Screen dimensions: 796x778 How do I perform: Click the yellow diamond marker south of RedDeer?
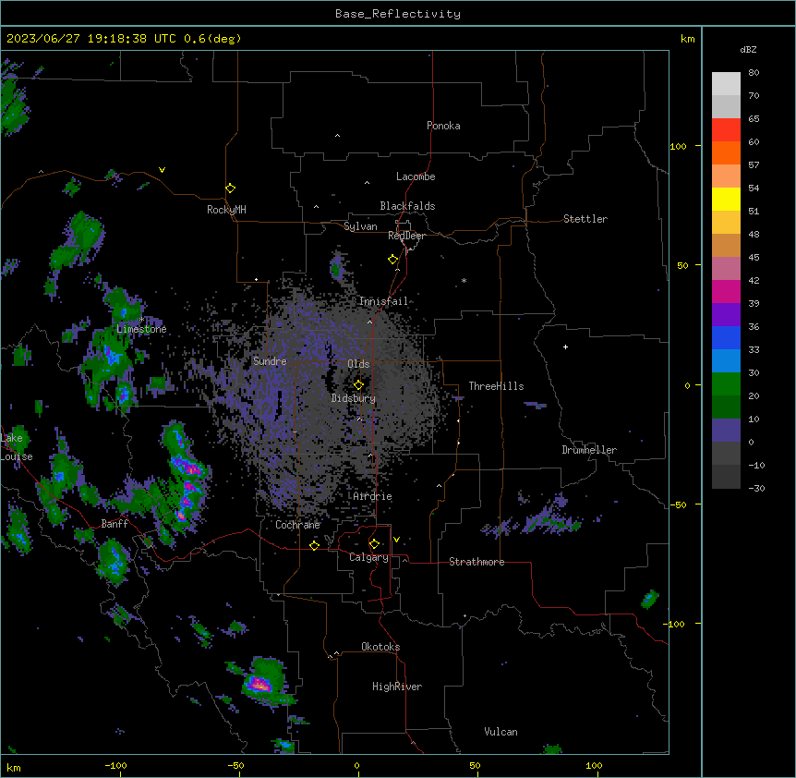pyautogui.click(x=393, y=260)
